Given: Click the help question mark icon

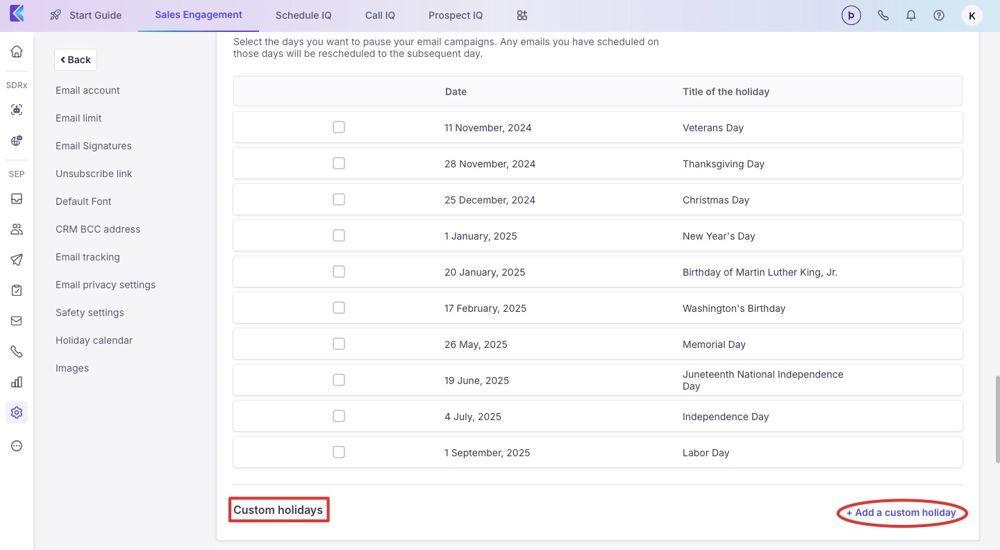Looking at the screenshot, I should (939, 15).
